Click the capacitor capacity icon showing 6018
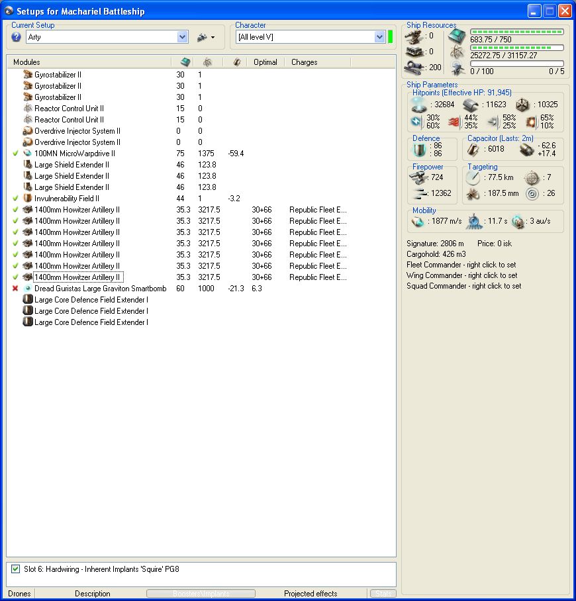This screenshot has height=601, width=576. 473,150
